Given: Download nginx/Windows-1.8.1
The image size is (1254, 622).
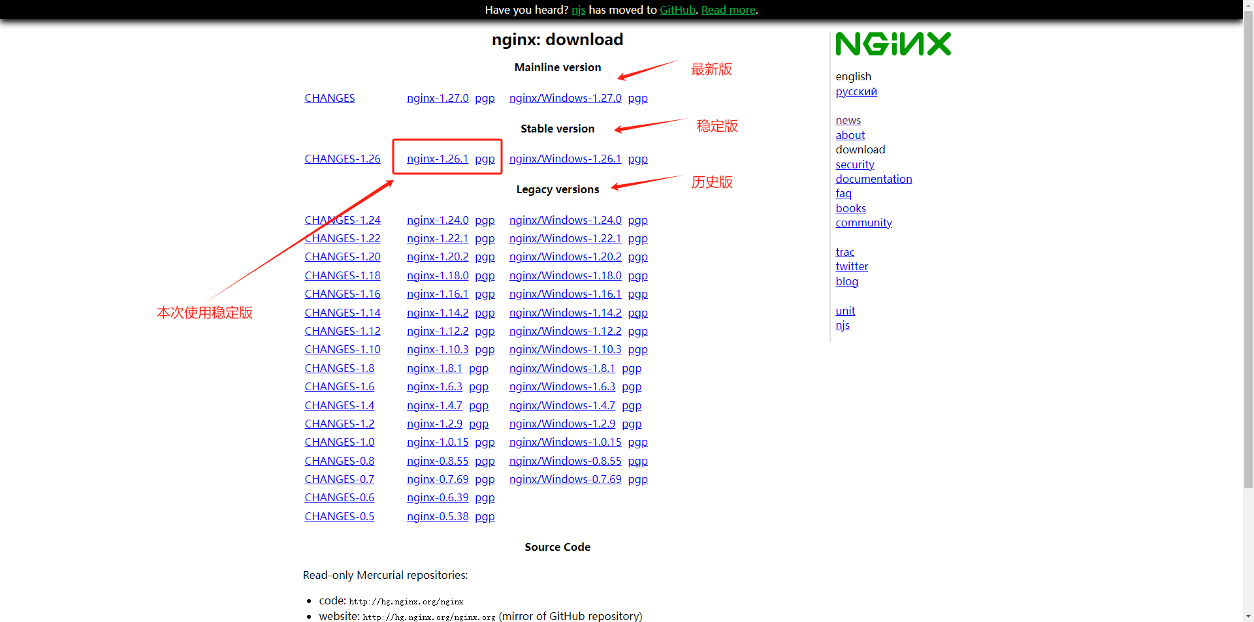Looking at the screenshot, I should [562, 368].
